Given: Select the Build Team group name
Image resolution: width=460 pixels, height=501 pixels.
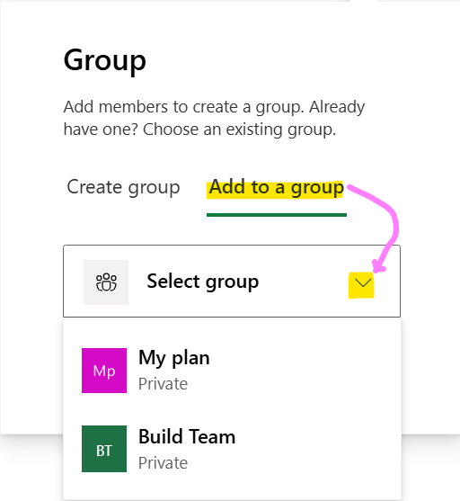Looking at the screenshot, I should coord(187,437).
